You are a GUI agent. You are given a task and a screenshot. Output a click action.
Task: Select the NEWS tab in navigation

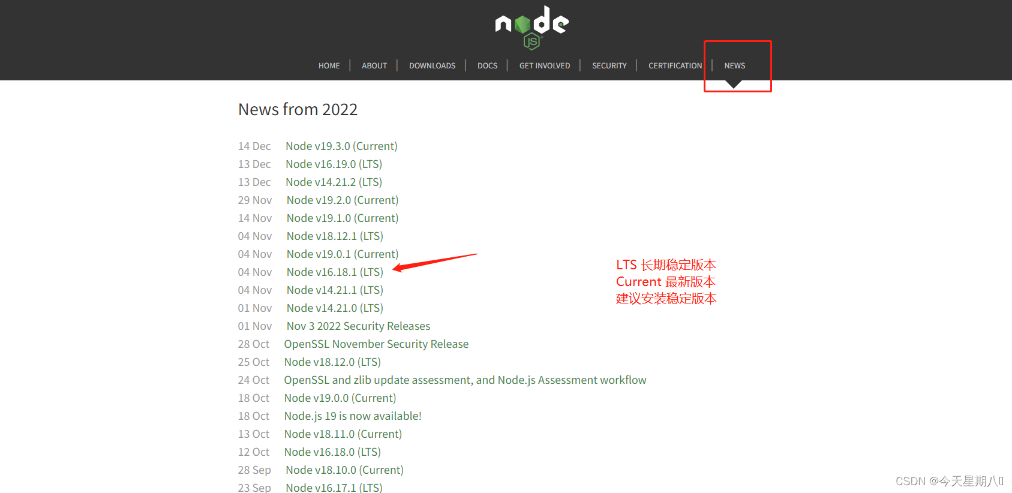click(734, 66)
